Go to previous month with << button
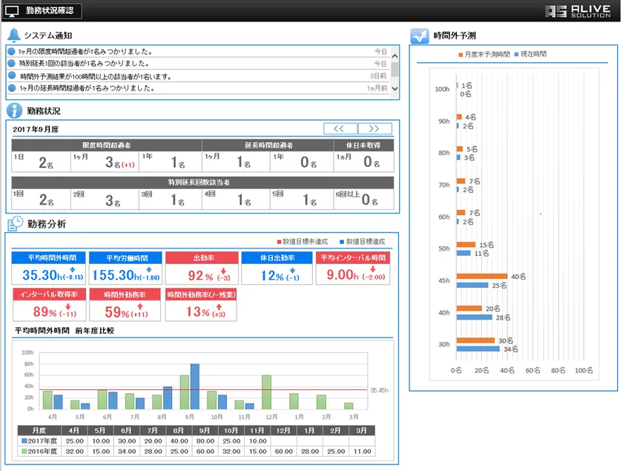Image resolution: width=623 pixels, height=471 pixels. click(x=340, y=128)
